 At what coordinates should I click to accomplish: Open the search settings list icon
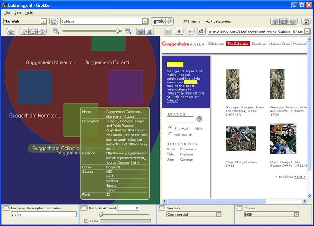pos(54,21)
